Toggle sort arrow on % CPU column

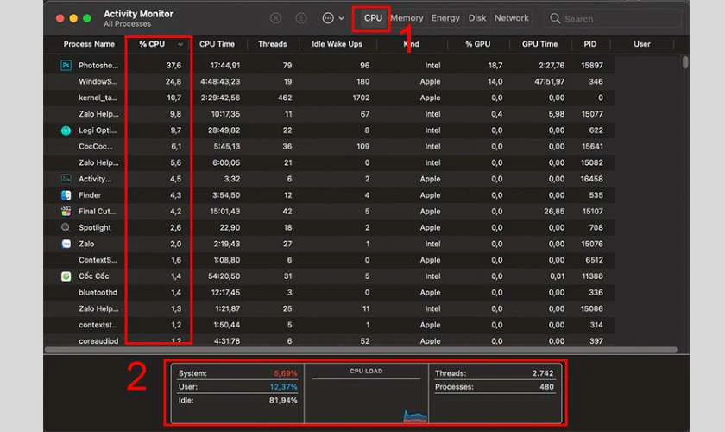tap(180, 44)
